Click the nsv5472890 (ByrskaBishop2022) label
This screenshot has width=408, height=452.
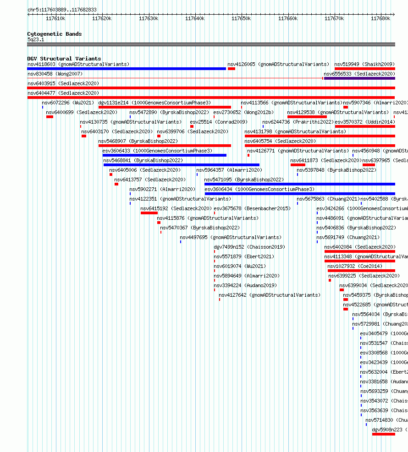[169, 112]
